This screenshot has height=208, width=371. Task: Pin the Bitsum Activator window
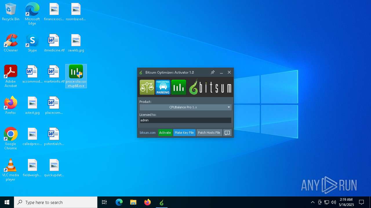click(213, 72)
